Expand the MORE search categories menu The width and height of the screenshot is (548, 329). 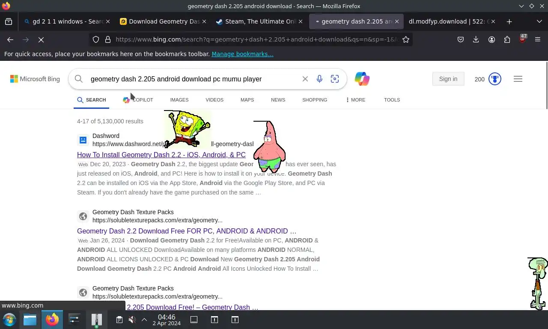tap(355, 100)
